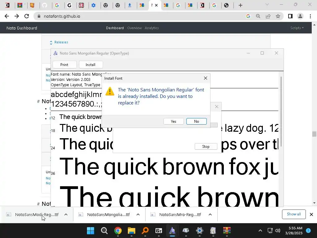
Task: Expand options for NotoSansModi download
Action: click(x=66, y=214)
